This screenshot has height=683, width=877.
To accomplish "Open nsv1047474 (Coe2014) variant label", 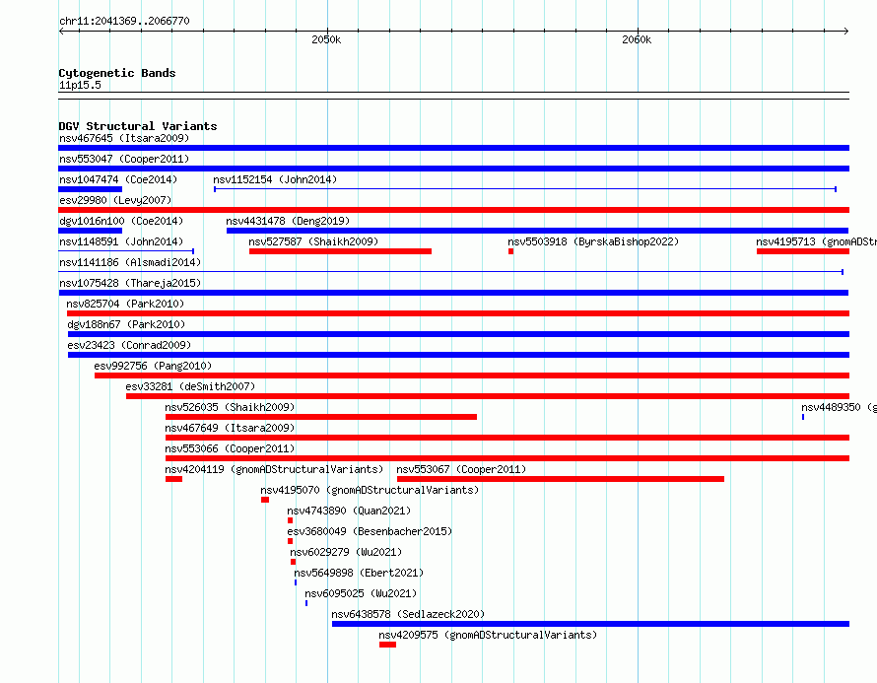I will click(118, 179).
